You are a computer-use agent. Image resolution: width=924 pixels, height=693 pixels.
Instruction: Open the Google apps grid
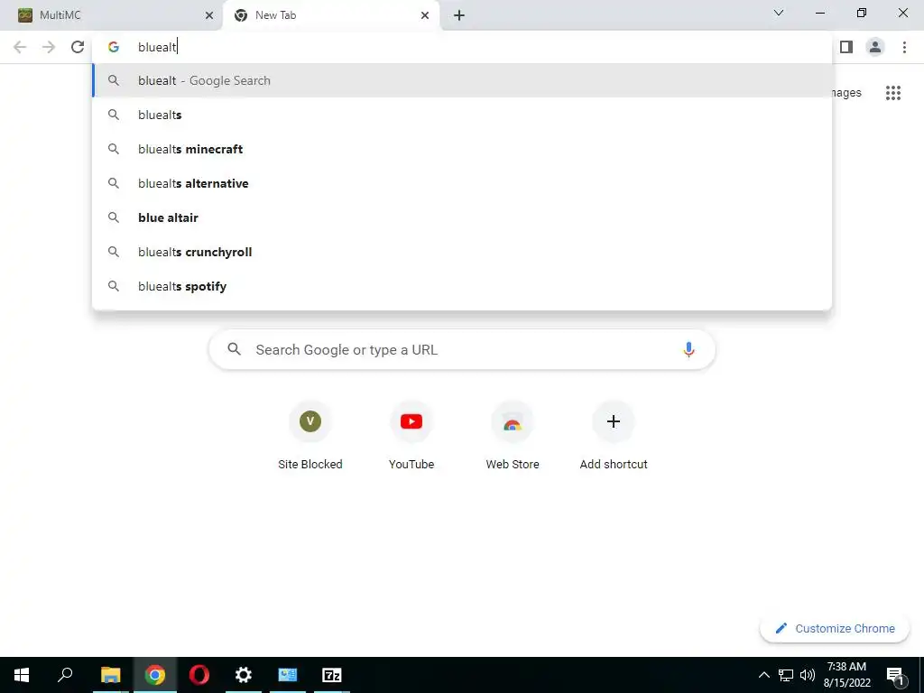click(x=893, y=93)
